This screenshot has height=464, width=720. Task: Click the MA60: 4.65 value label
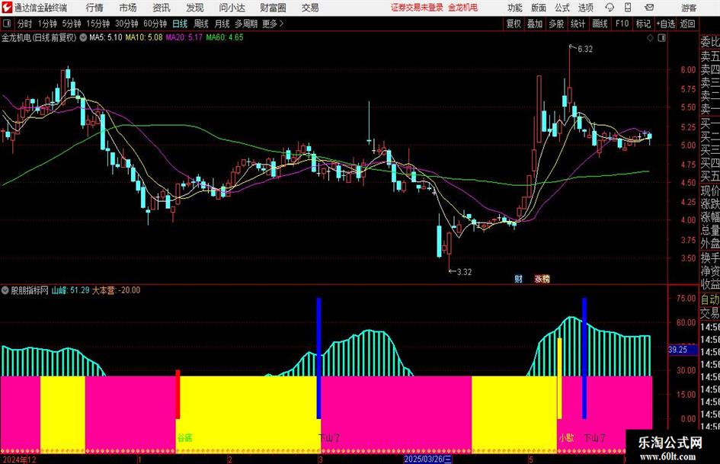tap(225, 37)
